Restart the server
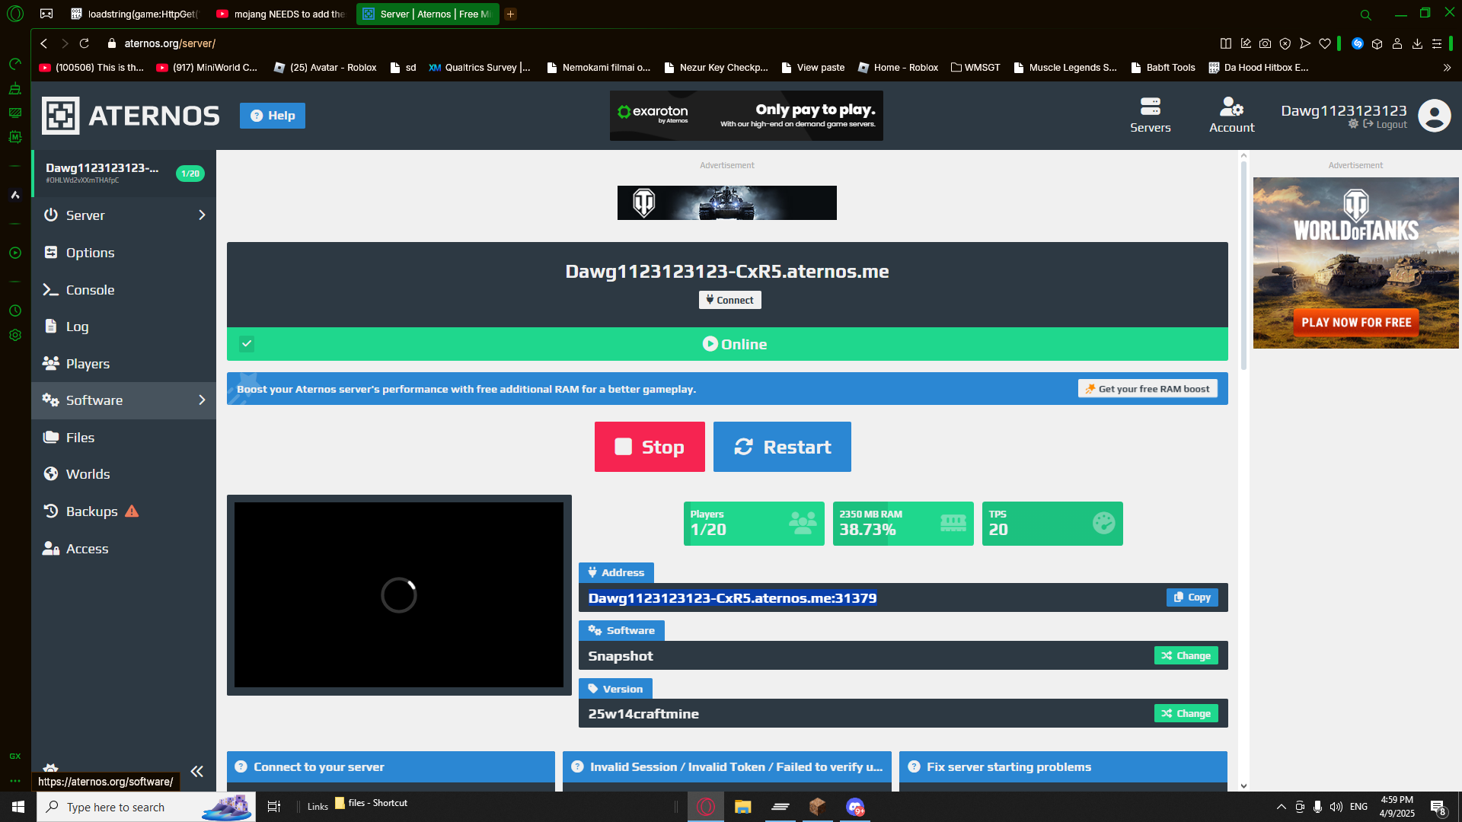The image size is (1462, 822). click(x=782, y=447)
